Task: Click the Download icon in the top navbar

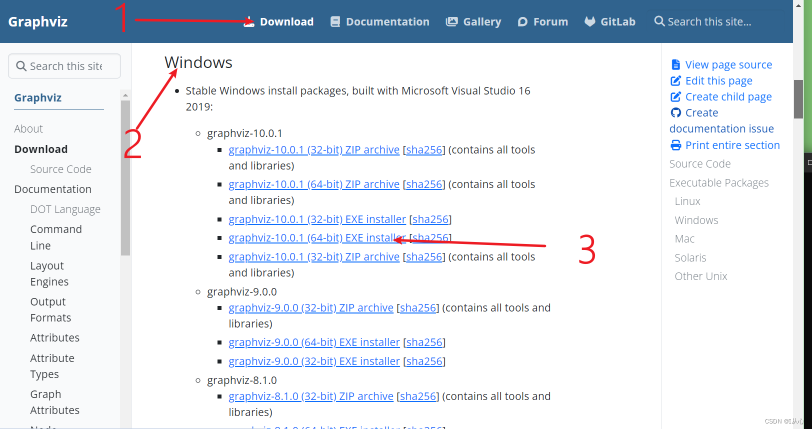Action: pos(249,22)
